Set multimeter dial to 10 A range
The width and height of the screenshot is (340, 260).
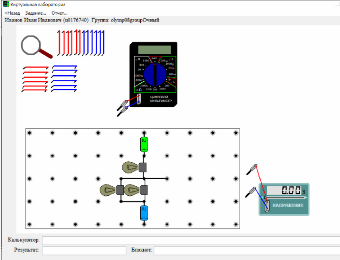(169, 80)
